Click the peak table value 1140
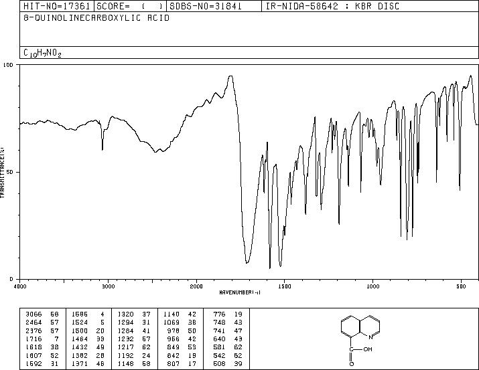This screenshot has width=479, height=370. [x=172, y=314]
